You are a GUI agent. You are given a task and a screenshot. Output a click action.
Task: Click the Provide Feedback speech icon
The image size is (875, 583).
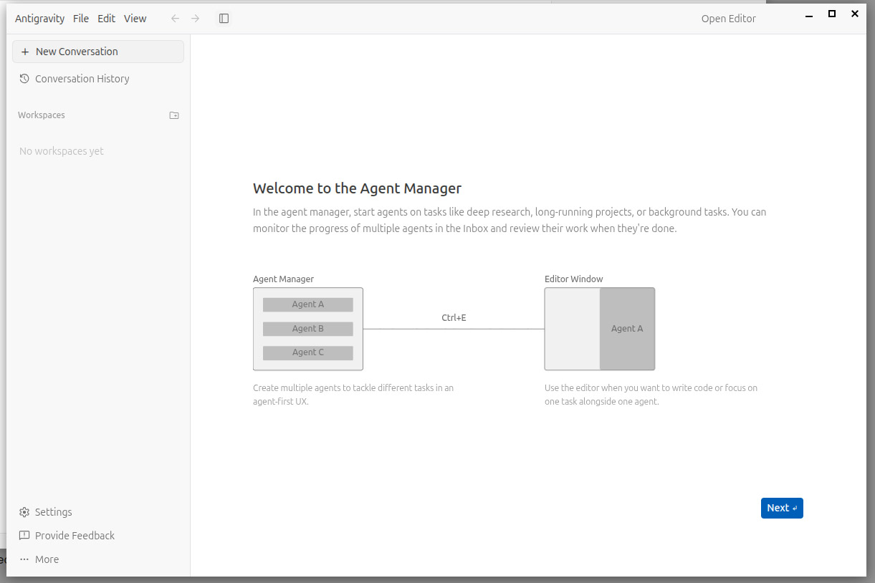24,536
